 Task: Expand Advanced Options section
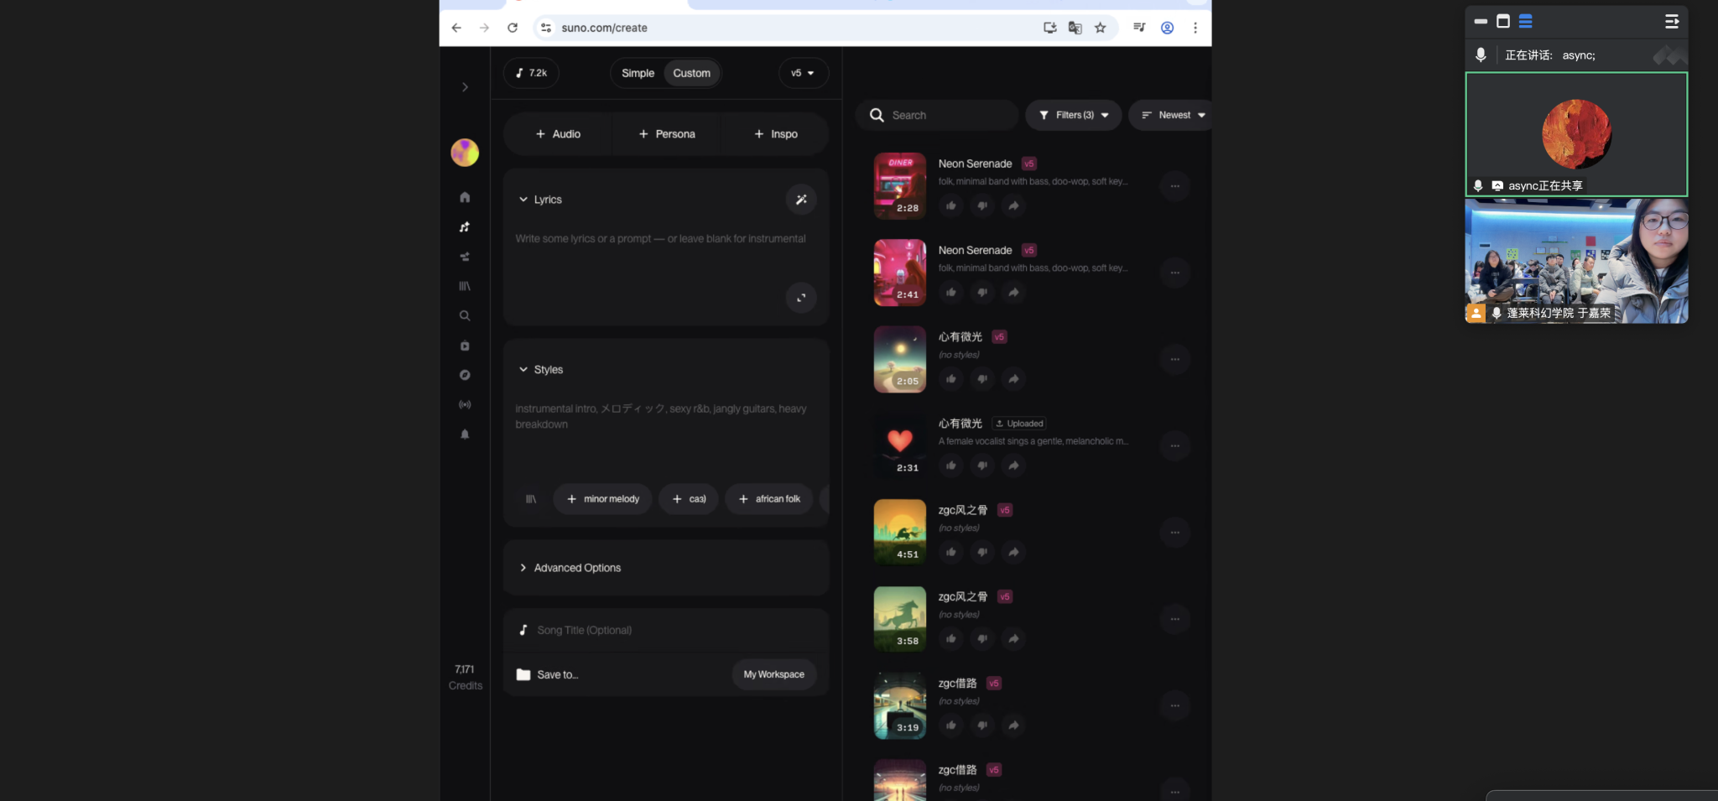pos(577,568)
